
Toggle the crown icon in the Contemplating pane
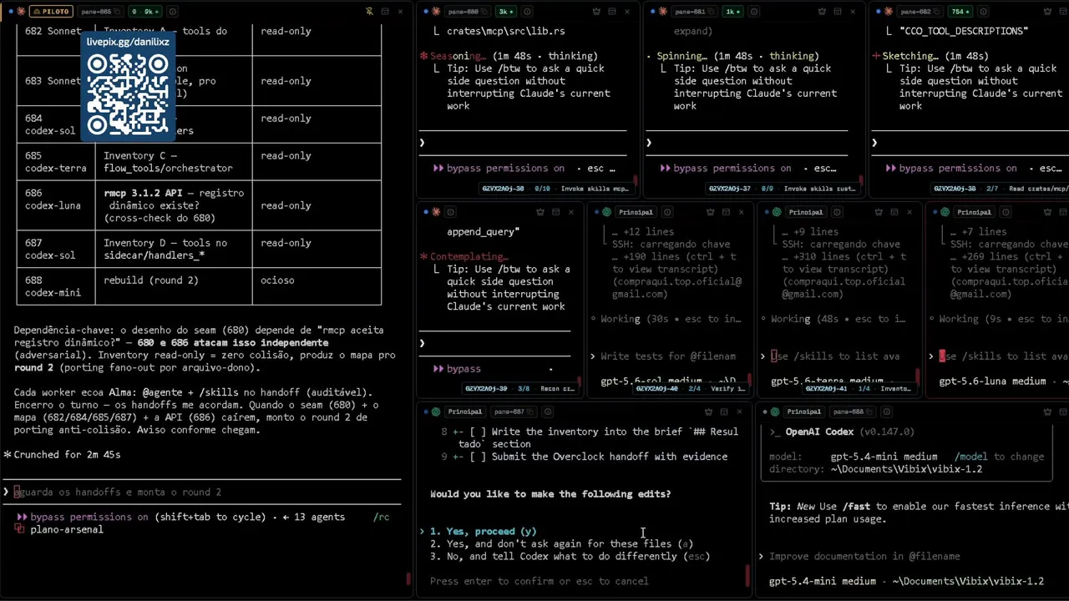pyautogui.click(x=540, y=212)
